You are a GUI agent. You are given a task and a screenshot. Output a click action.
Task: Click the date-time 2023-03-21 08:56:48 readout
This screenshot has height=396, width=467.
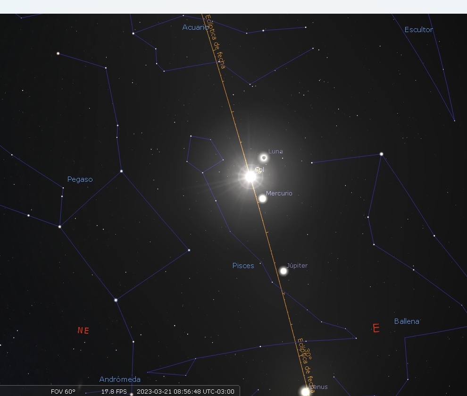[x=185, y=392]
